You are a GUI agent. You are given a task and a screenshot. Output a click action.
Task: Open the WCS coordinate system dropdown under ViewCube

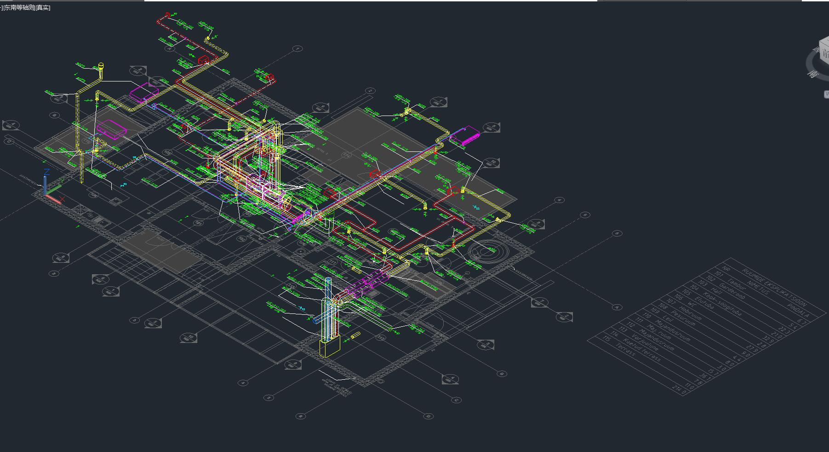coord(826,94)
